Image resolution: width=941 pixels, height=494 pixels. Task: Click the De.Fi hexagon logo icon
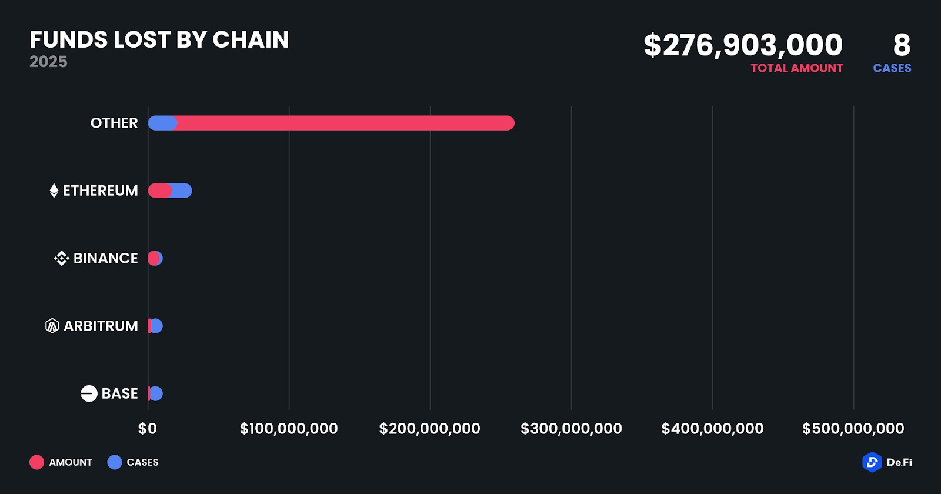(872, 462)
